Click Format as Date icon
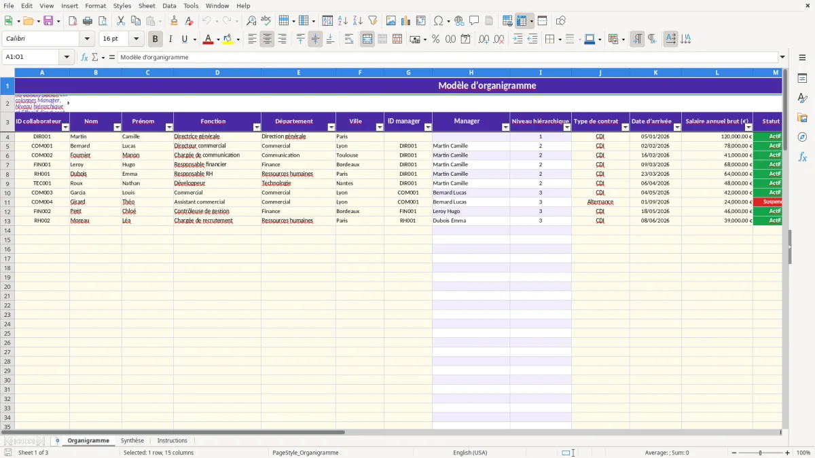Viewport: 815px width, 458px height. (x=465, y=39)
